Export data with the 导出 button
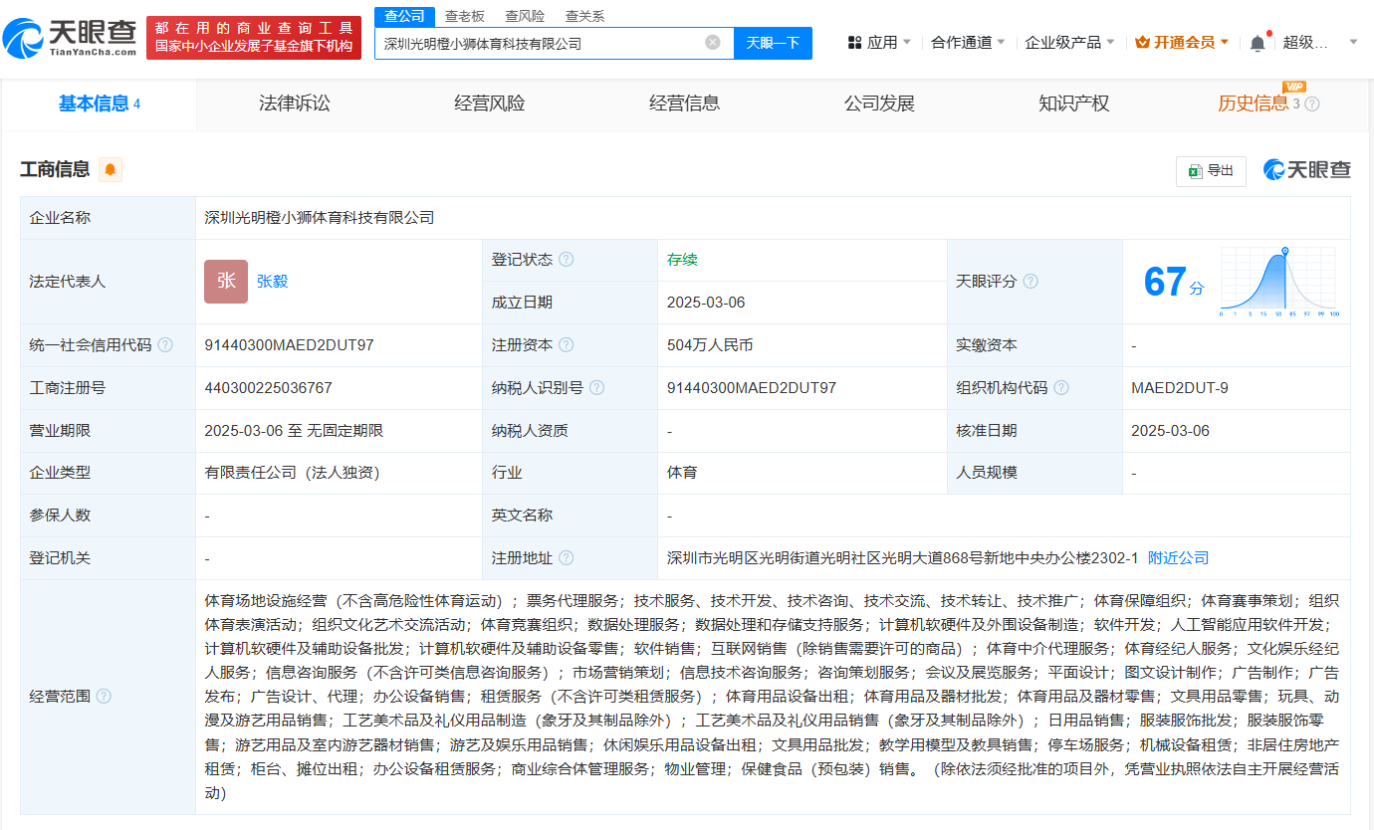 point(1211,171)
